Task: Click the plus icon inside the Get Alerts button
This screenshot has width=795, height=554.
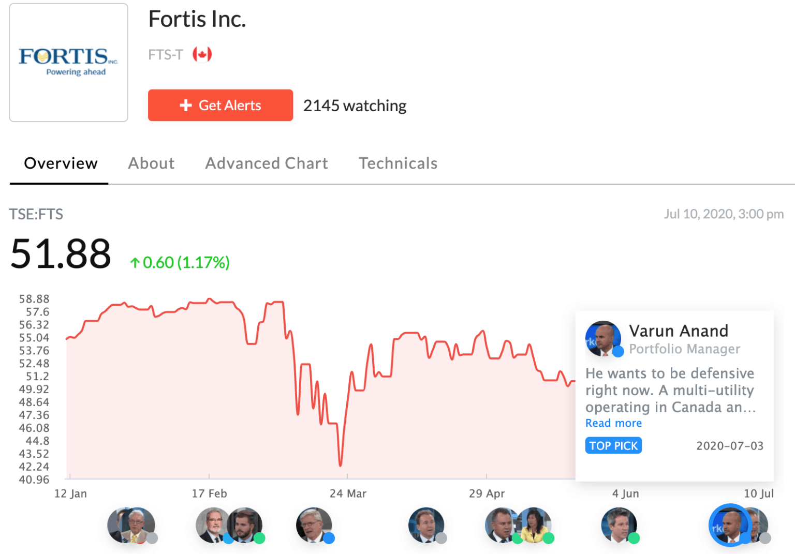Action: click(185, 105)
